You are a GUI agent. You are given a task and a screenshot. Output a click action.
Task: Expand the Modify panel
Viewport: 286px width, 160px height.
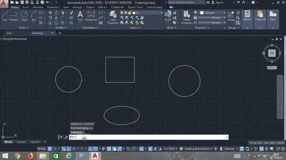click(61, 28)
